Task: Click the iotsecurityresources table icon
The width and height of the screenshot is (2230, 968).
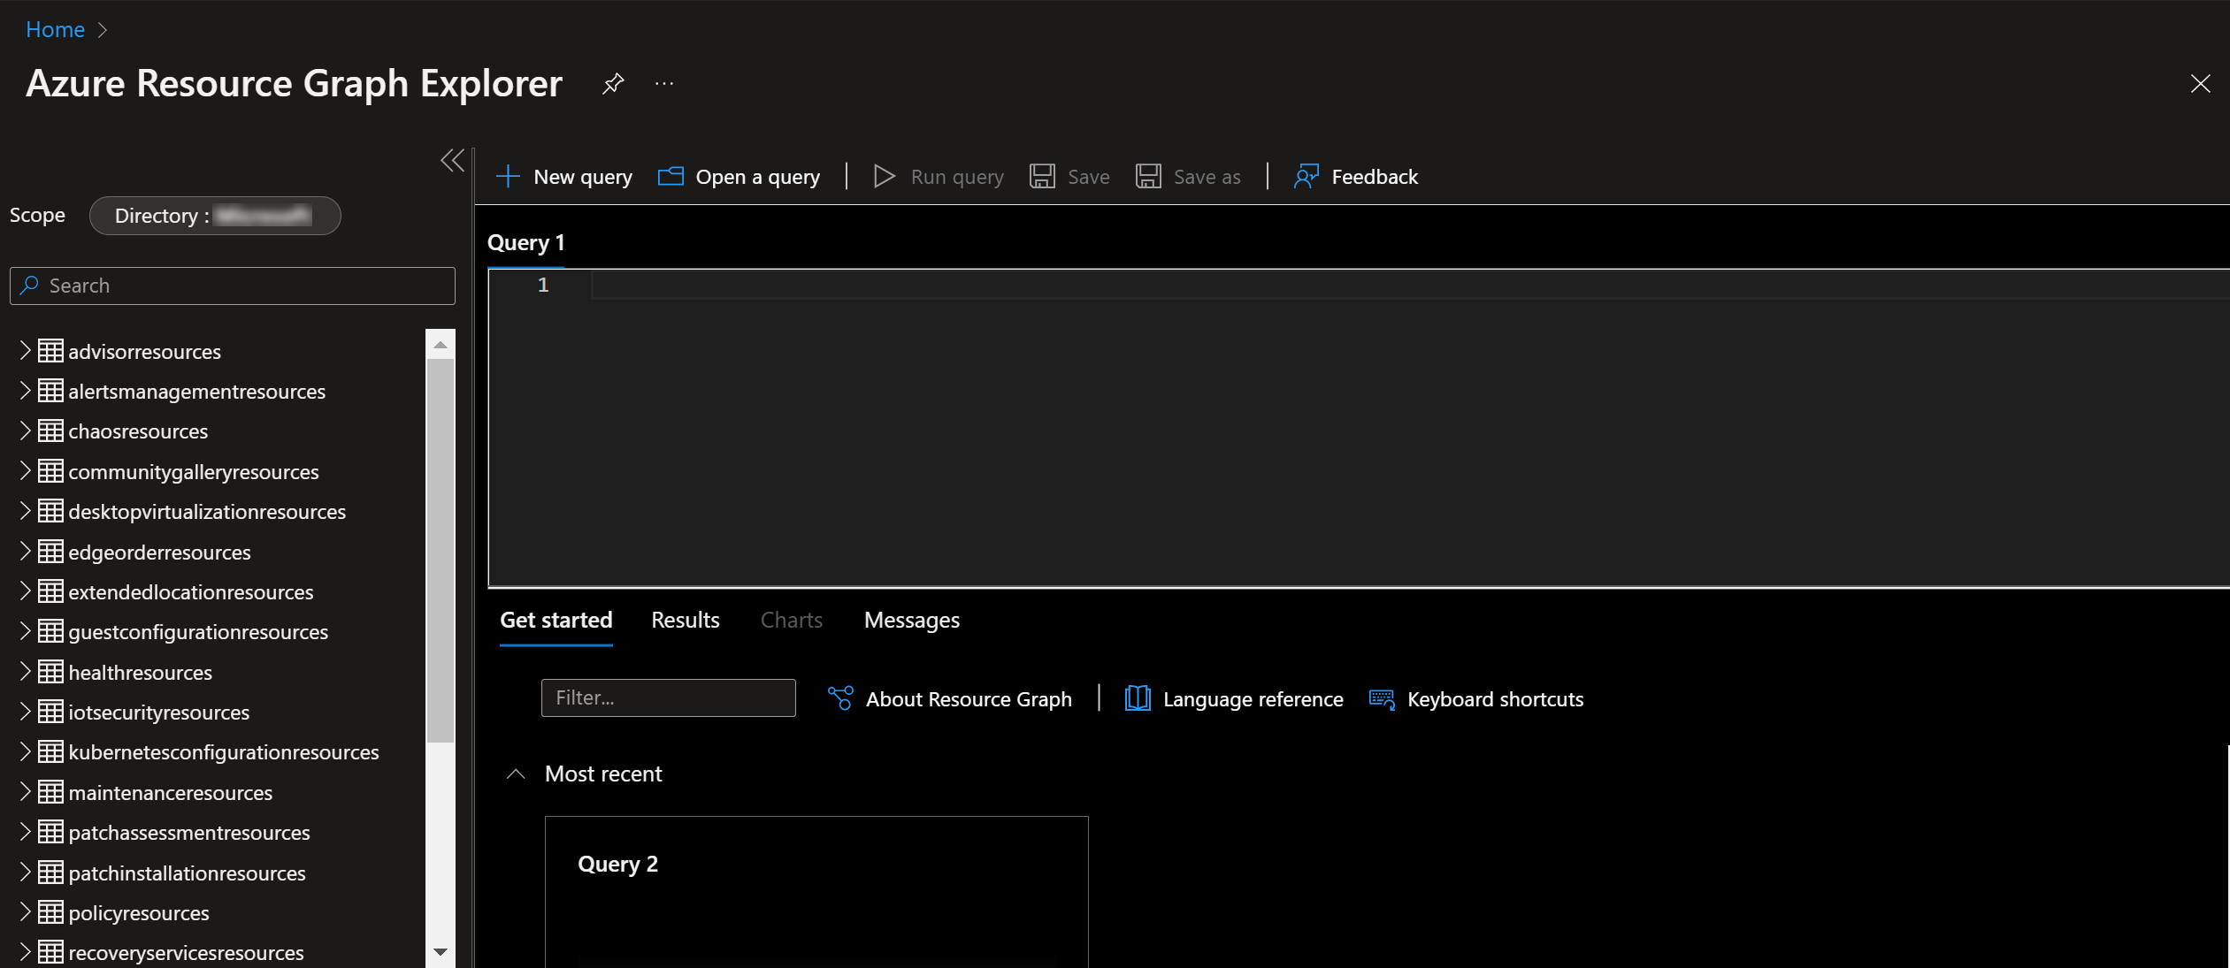Action: (50, 712)
